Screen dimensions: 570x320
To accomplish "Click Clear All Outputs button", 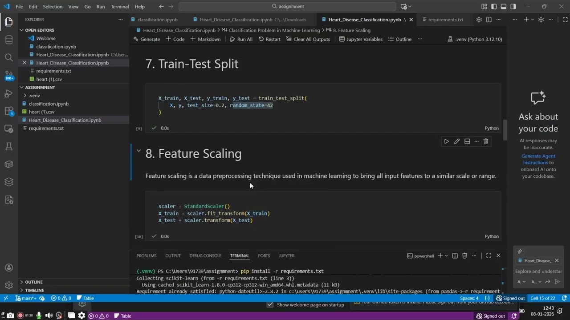I will coord(308,39).
